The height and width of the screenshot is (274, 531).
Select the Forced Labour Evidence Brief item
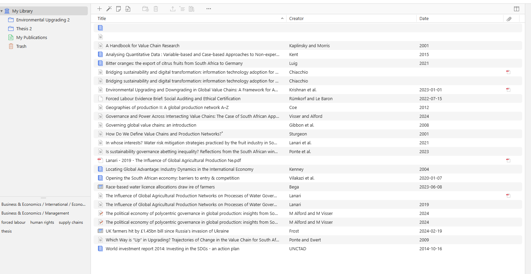coord(173,98)
